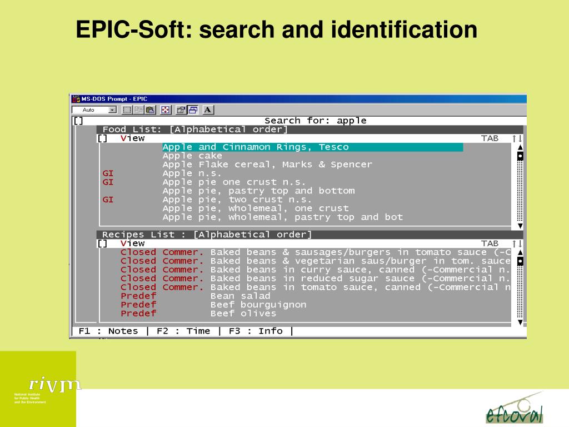Select the 'Beef olives' recipe
The height and width of the screenshot is (427, 569).
[x=243, y=314]
